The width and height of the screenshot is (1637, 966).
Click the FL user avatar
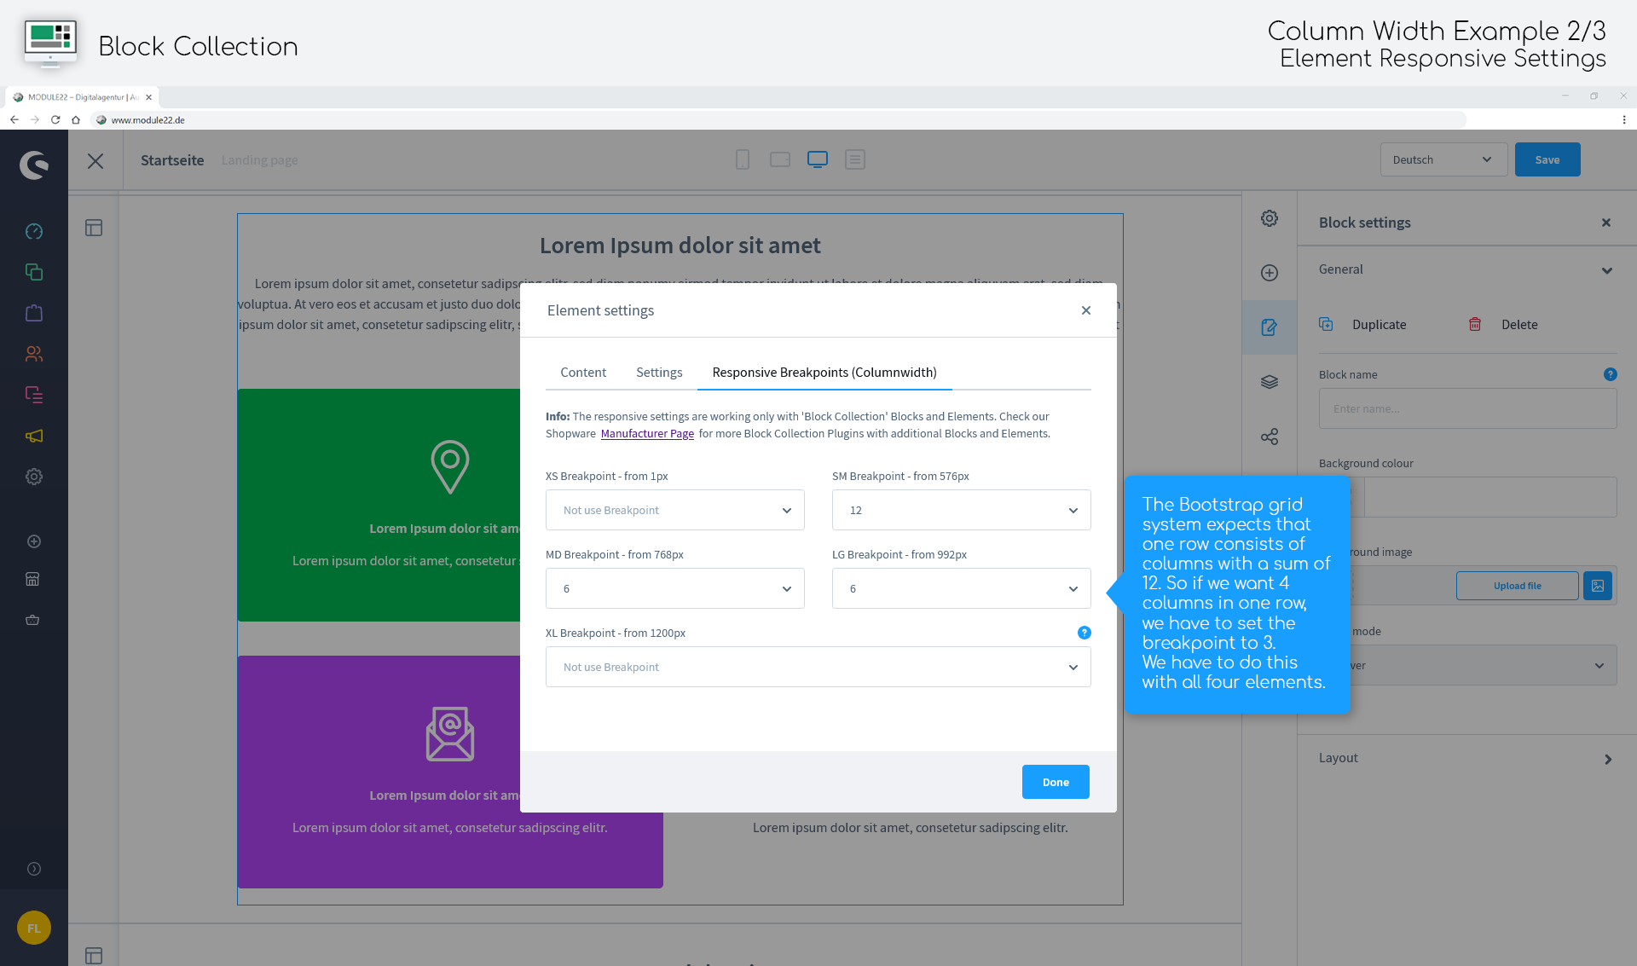pos(34,928)
